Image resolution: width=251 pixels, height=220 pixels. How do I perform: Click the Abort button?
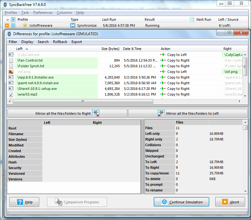point(230,202)
